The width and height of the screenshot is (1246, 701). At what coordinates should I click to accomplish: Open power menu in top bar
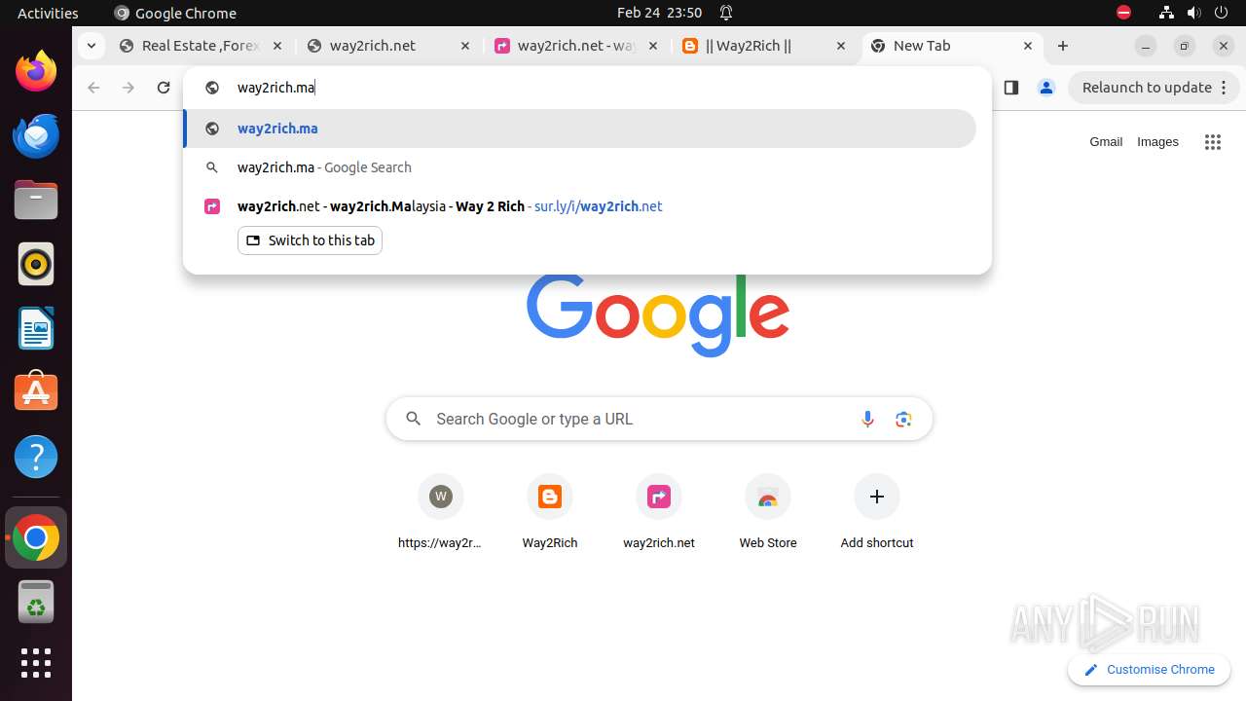point(1223,13)
